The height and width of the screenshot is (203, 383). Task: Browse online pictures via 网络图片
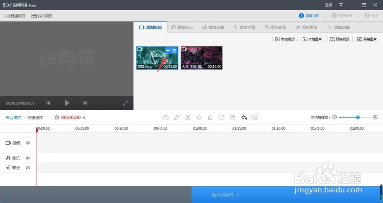point(368,39)
